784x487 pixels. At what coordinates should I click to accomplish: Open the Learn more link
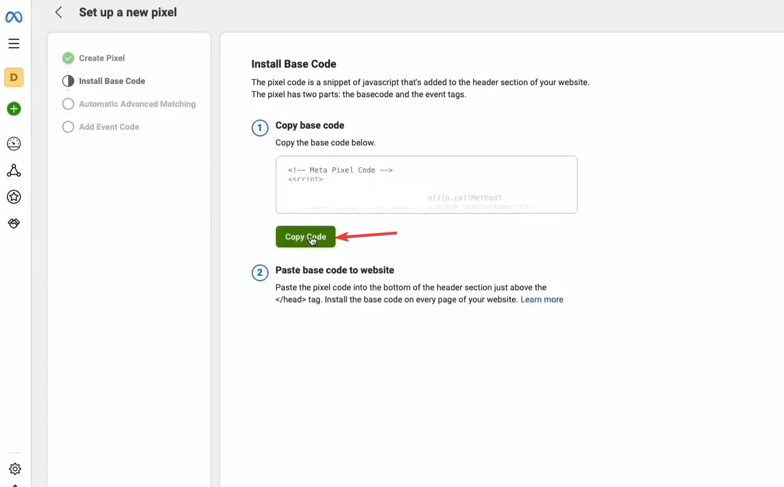[542, 299]
